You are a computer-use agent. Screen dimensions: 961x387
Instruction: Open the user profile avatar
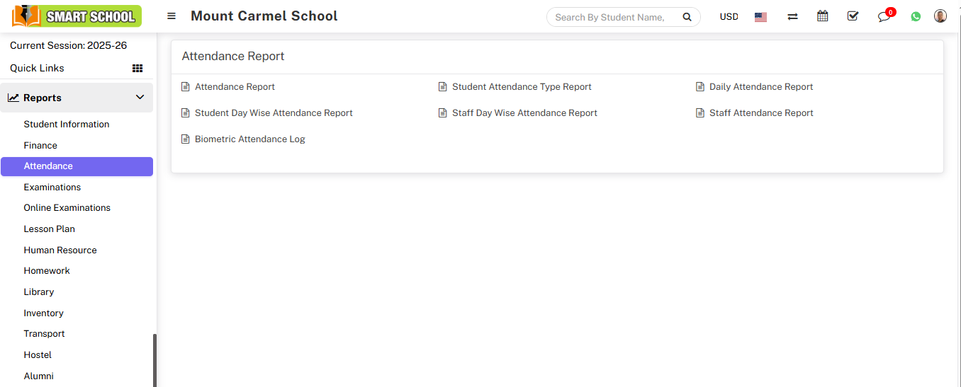[x=940, y=16]
